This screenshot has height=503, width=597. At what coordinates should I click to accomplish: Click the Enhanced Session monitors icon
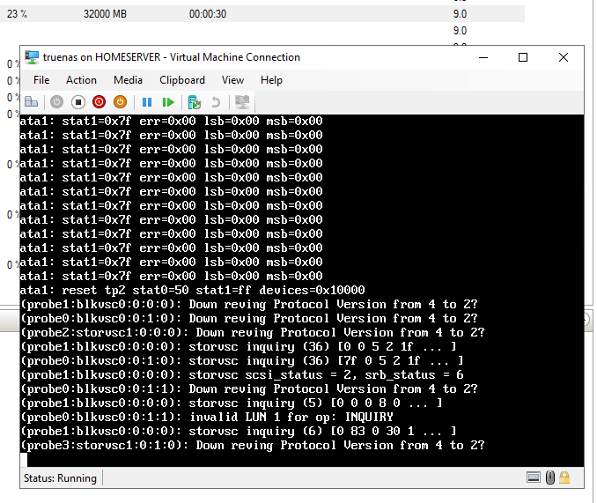click(242, 102)
